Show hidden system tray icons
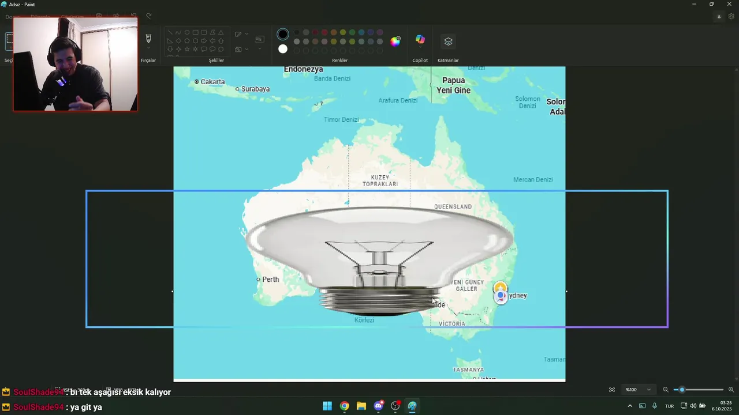 (x=630, y=406)
